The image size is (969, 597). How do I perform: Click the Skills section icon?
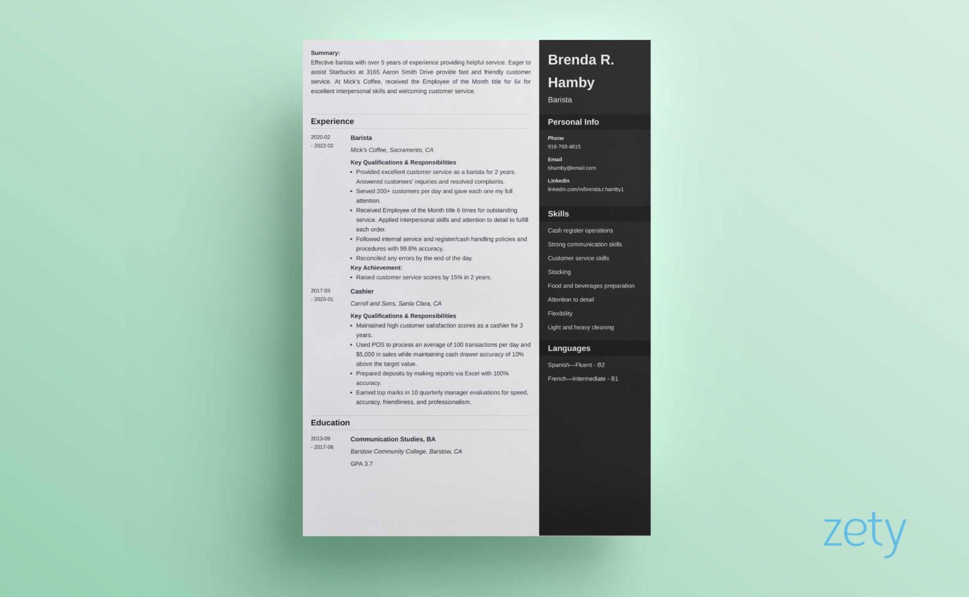pos(558,213)
